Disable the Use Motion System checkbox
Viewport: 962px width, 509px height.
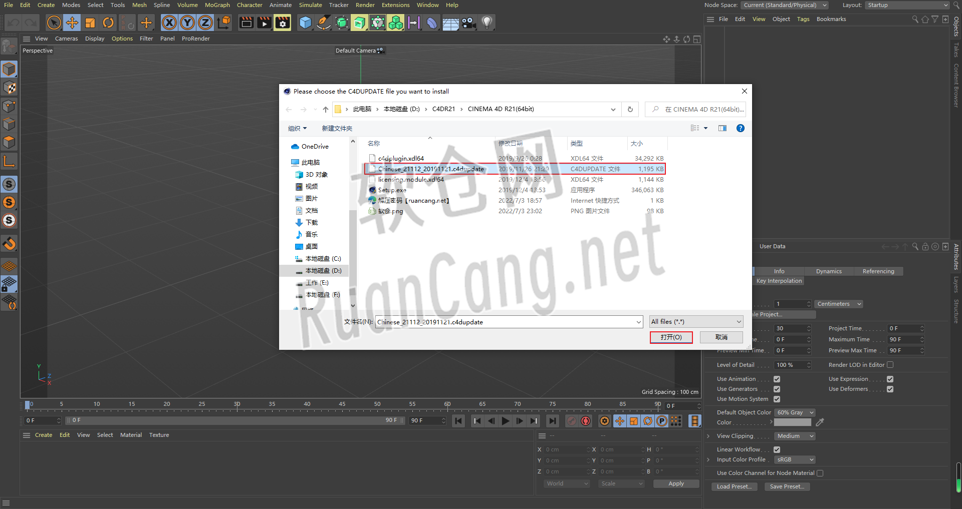tap(777, 399)
